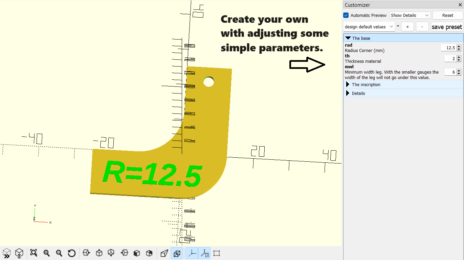This screenshot has height=260, width=464.
Task: Disable Automatic Preview
Action: point(346,15)
